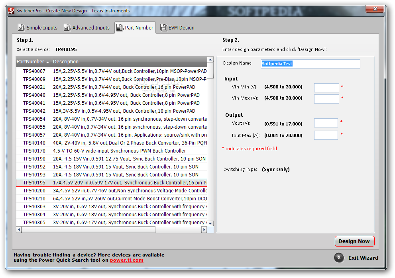Sort by PartNumber column header

(34, 62)
